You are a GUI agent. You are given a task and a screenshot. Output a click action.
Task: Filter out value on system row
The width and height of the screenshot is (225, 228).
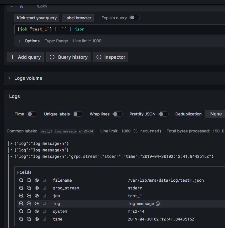point(29,211)
